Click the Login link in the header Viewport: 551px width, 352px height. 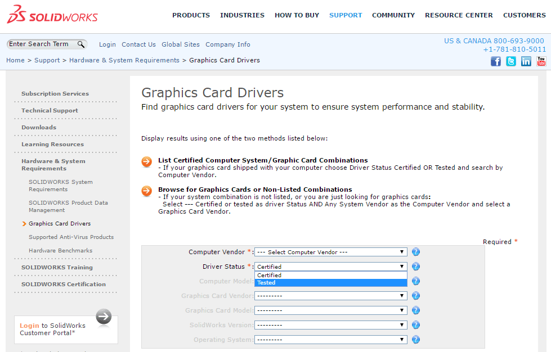pyautogui.click(x=107, y=44)
